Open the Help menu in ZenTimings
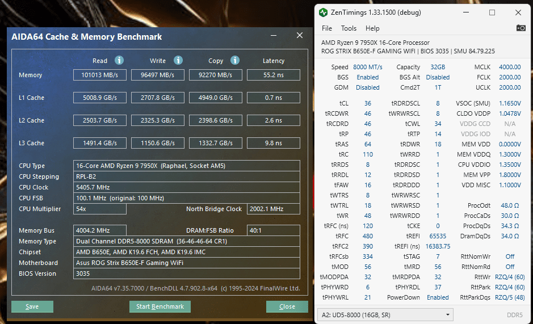This screenshot has width=533, height=324. click(372, 28)
